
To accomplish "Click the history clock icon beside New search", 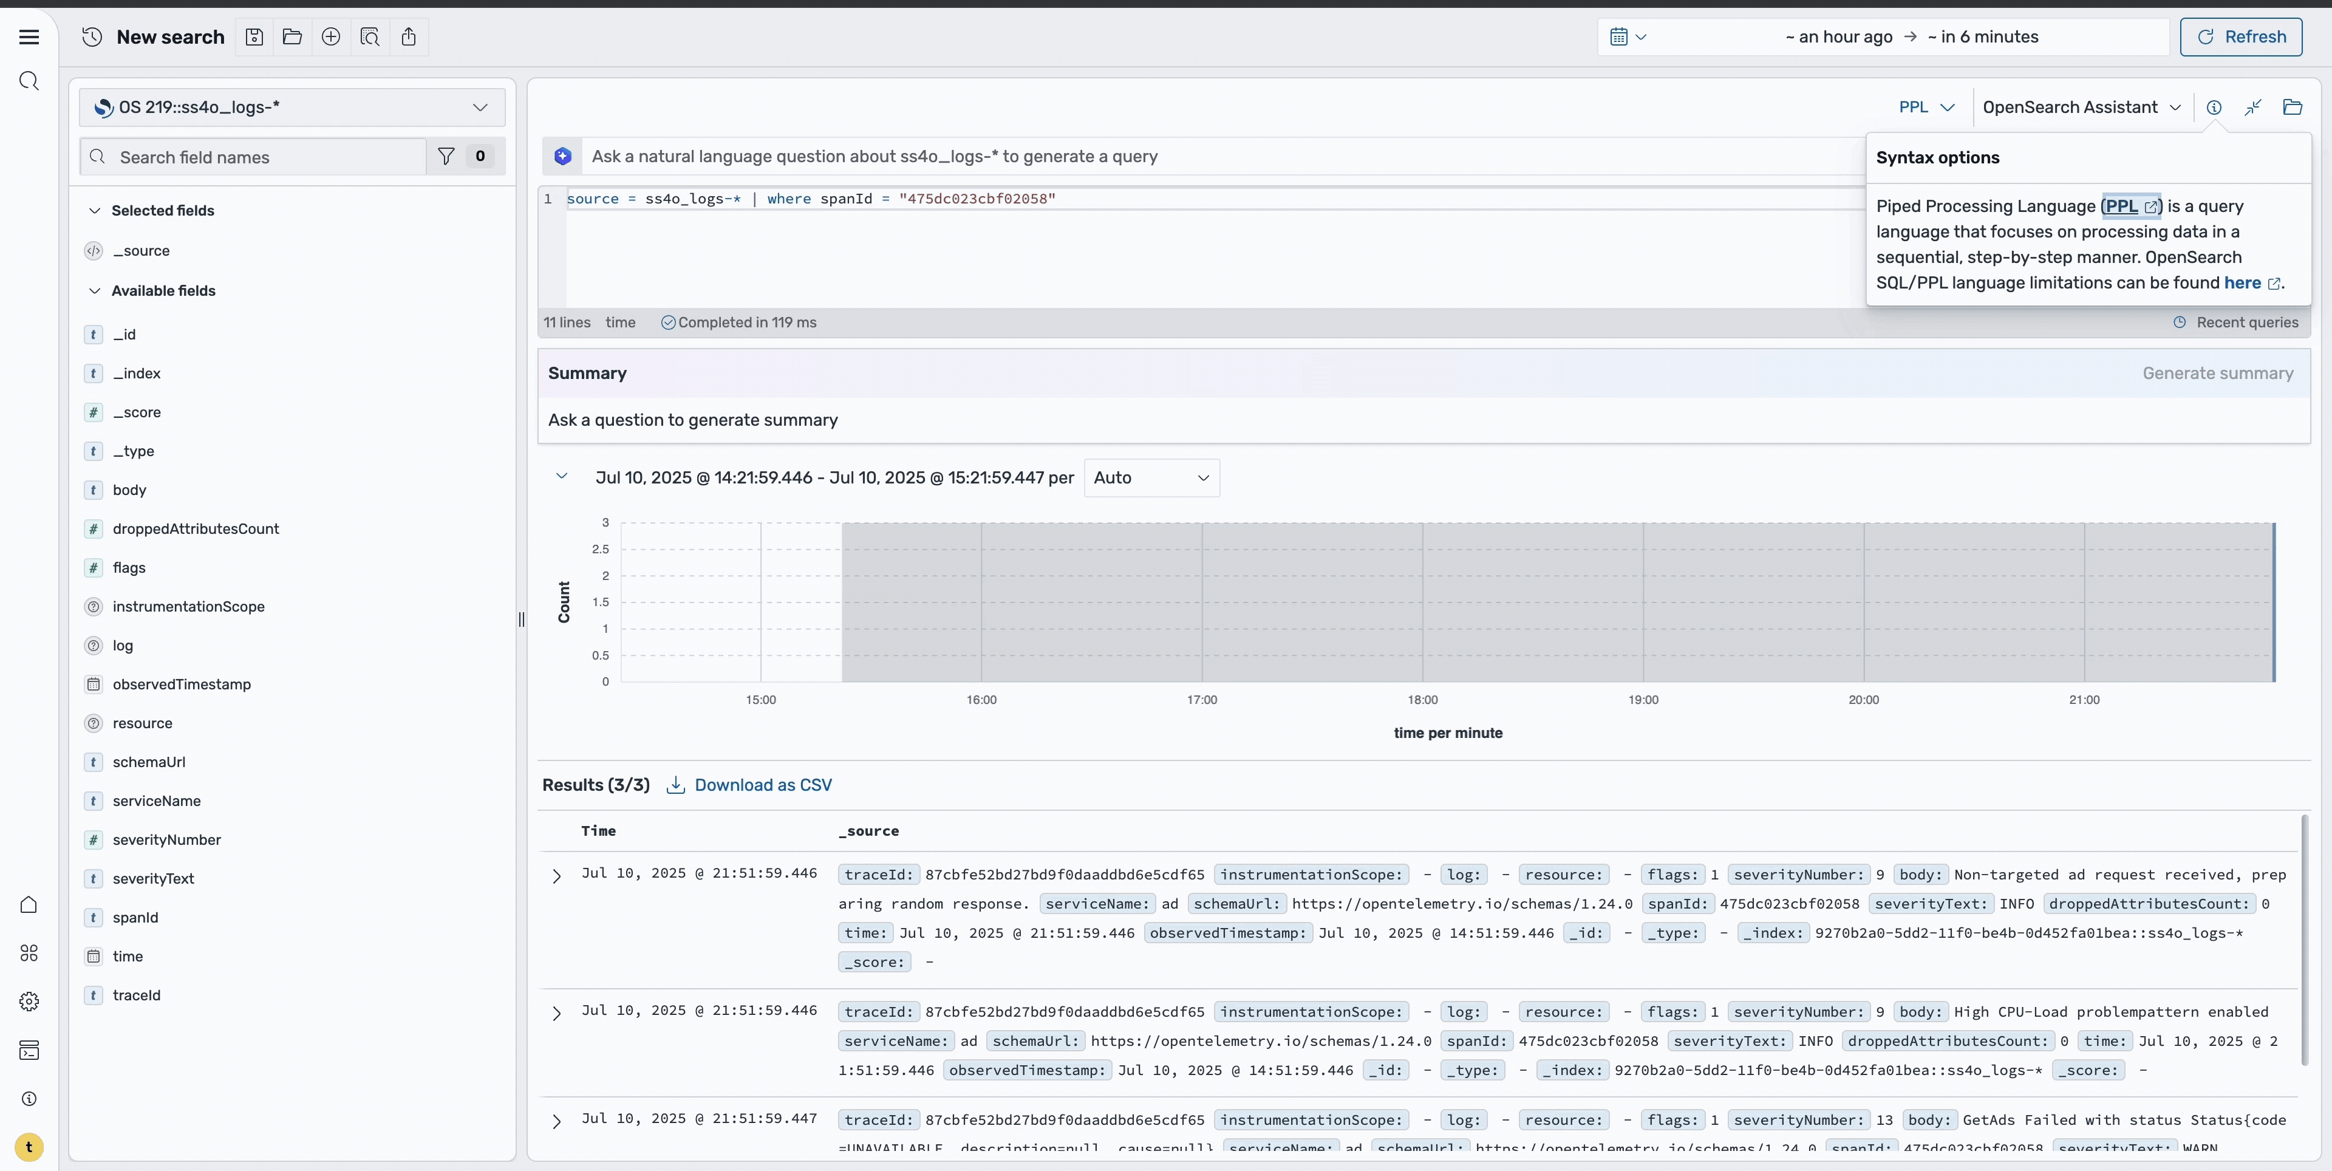I will (92, 37).
